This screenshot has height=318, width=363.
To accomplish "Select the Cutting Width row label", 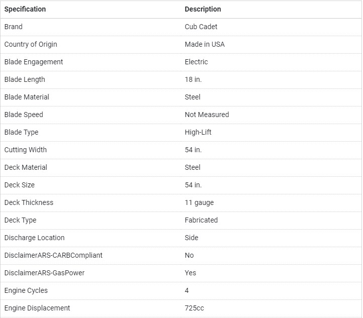I will [x=26, y=150].
